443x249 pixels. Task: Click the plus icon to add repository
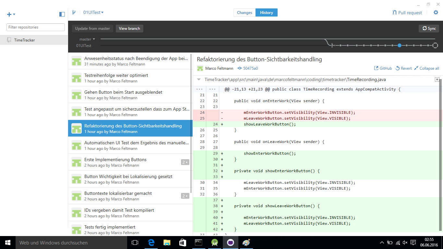9,14
